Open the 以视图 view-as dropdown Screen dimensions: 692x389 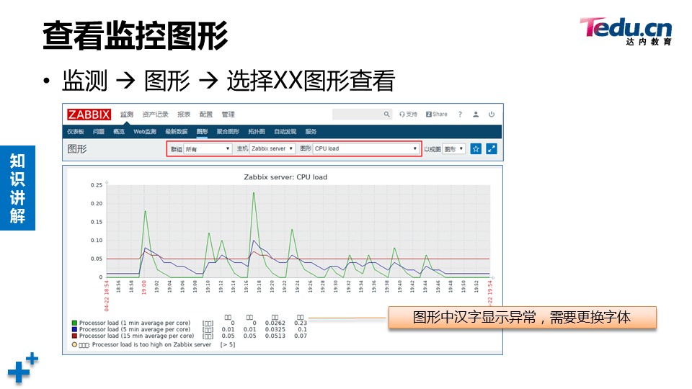pyautogui.click(x=453, y=149)
